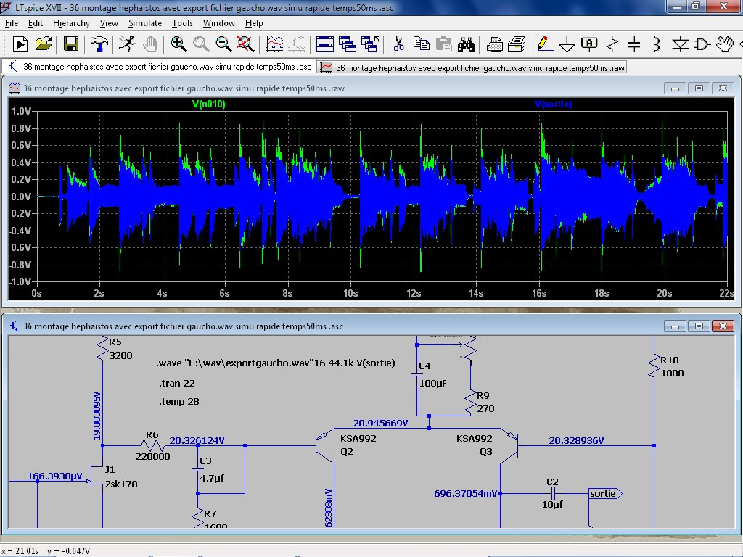The width and height of the screenshot is (743, 557).
Task: Select the Zoom In magnifier tool
Action: tap(178, 45)
